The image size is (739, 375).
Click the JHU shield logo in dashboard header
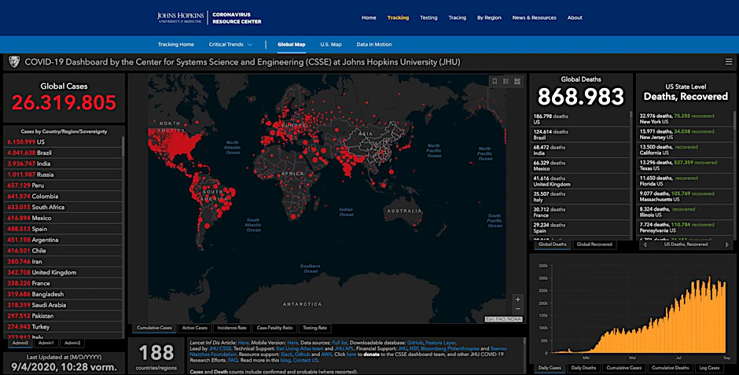point(14,62)
